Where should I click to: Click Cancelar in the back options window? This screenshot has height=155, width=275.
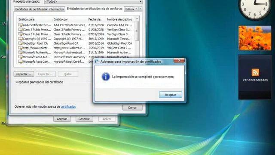(84, 119)
